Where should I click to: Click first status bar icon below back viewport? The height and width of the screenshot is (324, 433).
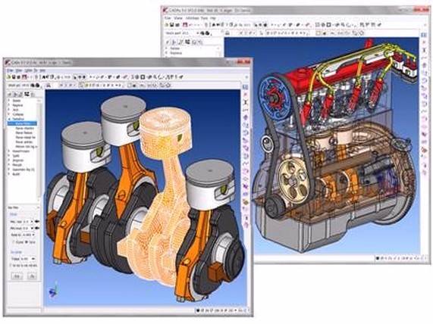378,258
